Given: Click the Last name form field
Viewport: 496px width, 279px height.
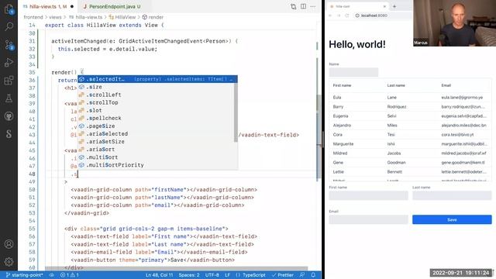Looking at the screenshot, I should pos(452,195).
